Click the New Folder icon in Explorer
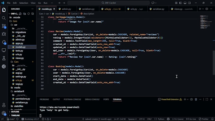 pos(25,14)
